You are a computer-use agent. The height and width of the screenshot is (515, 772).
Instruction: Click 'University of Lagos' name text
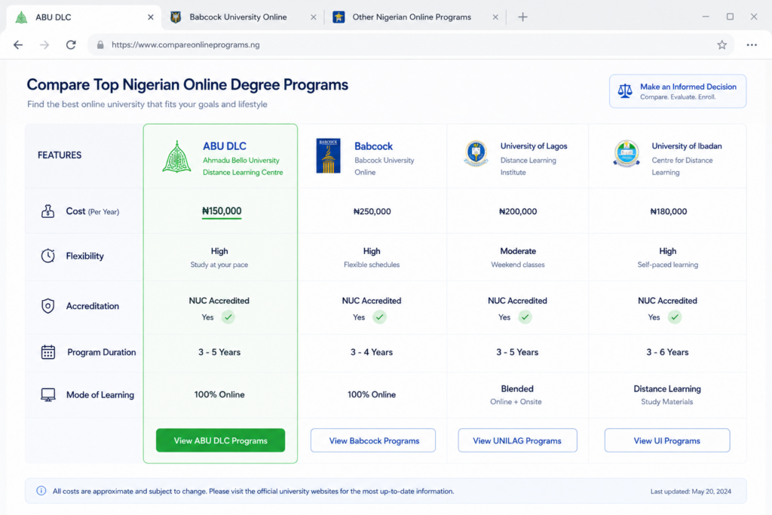click(x=534, y=146)
